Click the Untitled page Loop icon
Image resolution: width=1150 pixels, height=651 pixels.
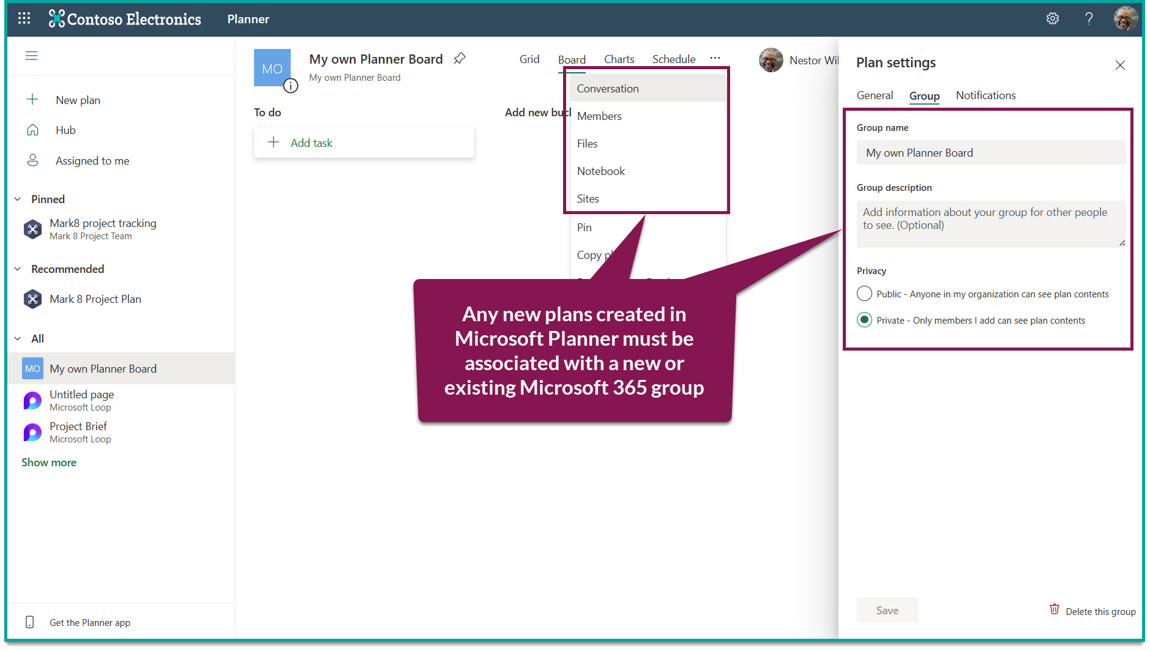(32, 401)
